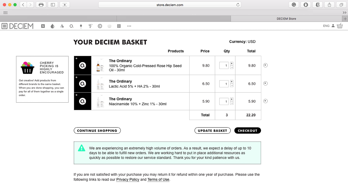Click the address bar store.deciem.com
Image resolution: width=348 pixels, height=191 pixels.
(x=170, y=5)
